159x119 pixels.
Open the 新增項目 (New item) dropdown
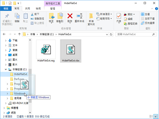tap(104, 14)
